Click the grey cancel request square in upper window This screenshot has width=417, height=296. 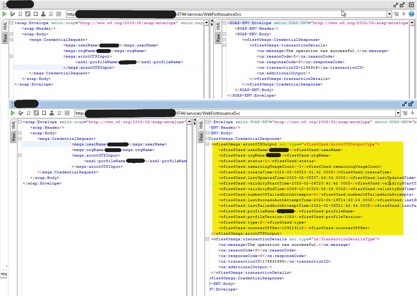point(59,14)
